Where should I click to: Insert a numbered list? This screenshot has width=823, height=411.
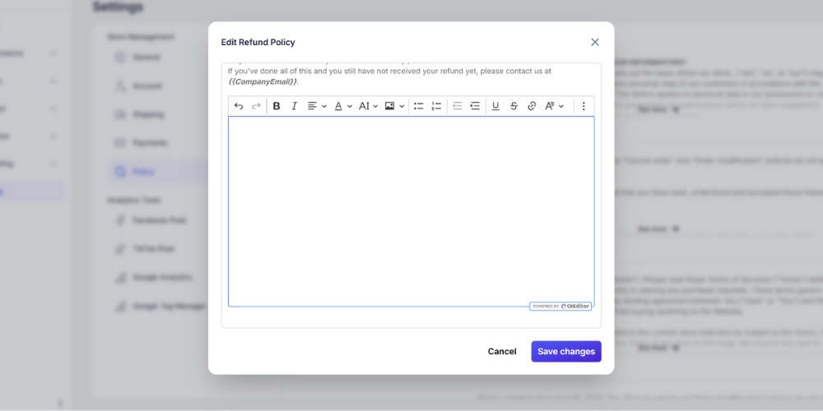(436, 106)
